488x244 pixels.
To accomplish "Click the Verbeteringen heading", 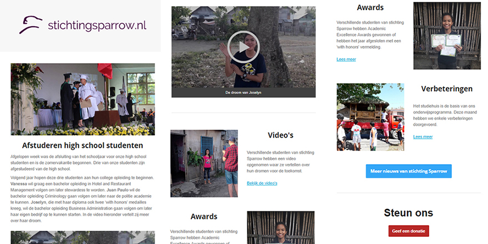I will (446, 89).
